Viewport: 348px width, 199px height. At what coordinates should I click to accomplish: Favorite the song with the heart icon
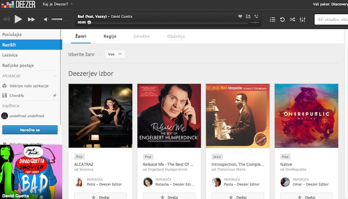(x=240, y=17)
